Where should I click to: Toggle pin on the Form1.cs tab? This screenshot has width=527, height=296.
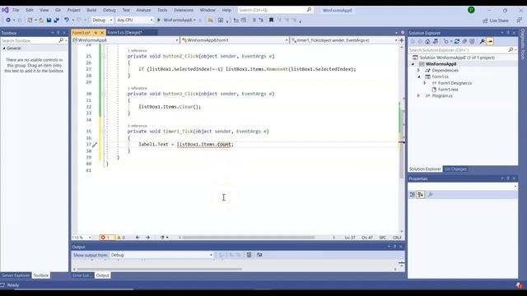click(x=96, y=33)
